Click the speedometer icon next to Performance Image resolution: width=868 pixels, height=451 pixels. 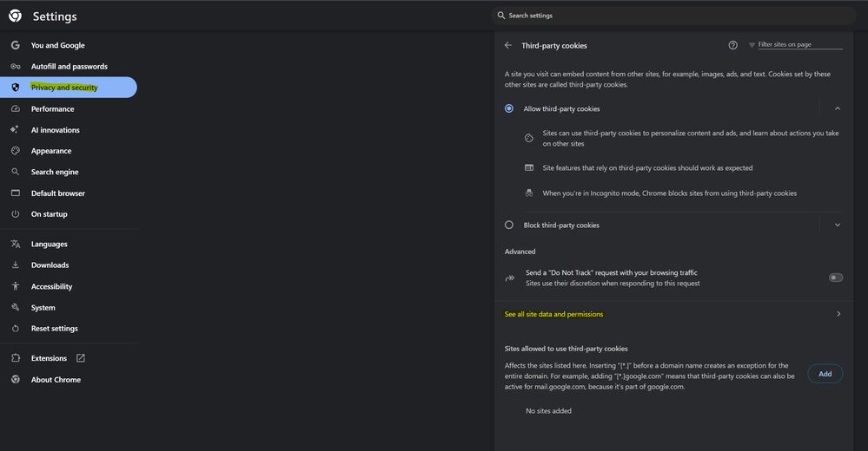click(x=16, y=109)
